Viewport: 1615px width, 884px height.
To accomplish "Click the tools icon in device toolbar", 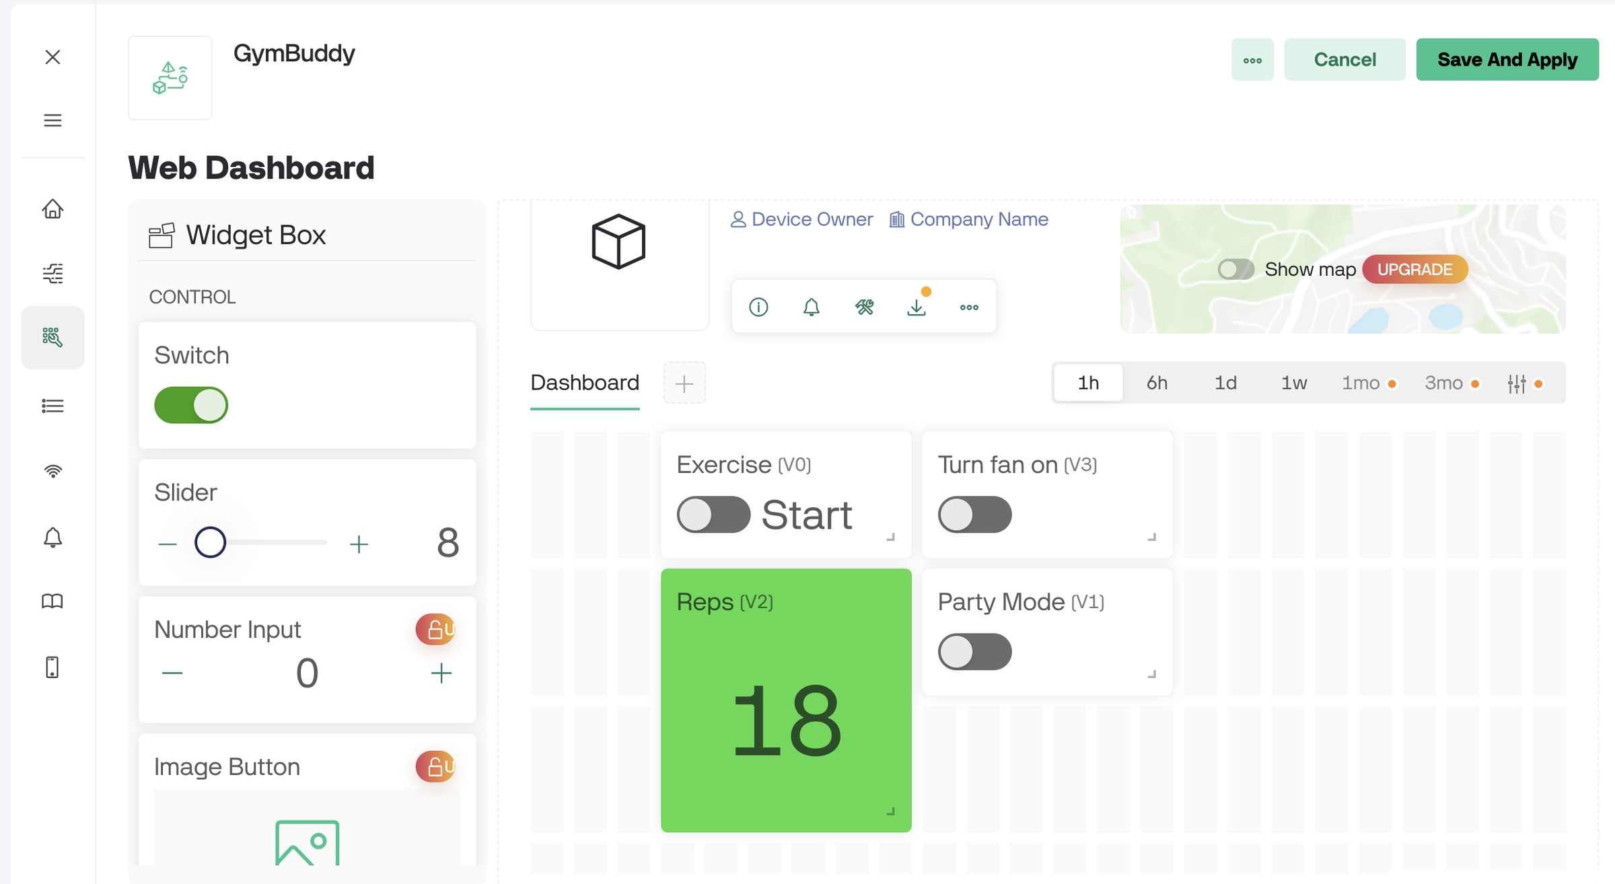I will (864, 307).
